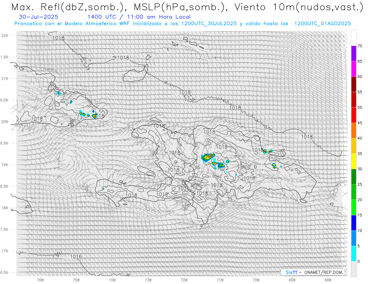368x284 pixels.
Task: Click the '71W' longitude label
Action: [220, 280]
